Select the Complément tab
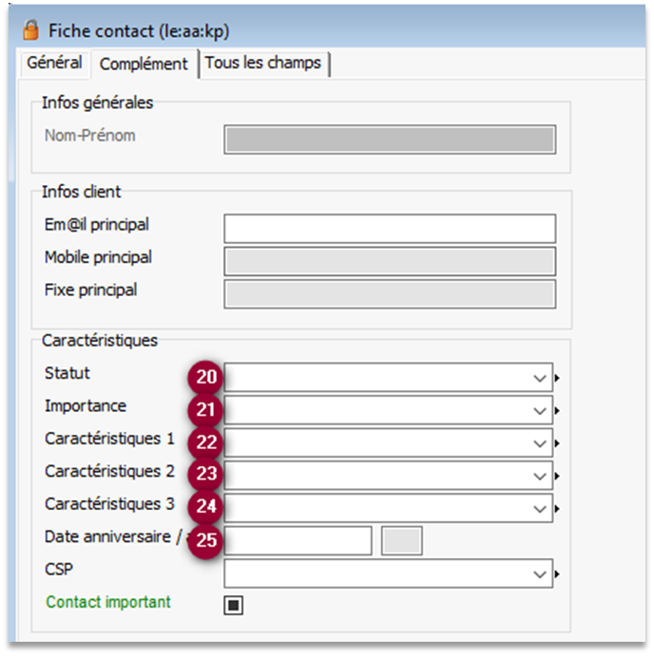The width and height of the screenshot is (654, 656). coord(144,64)
